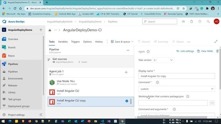The image size is (221, 124).
Task: Open the notification center in taskbar
Action: [x=217, y=121]
